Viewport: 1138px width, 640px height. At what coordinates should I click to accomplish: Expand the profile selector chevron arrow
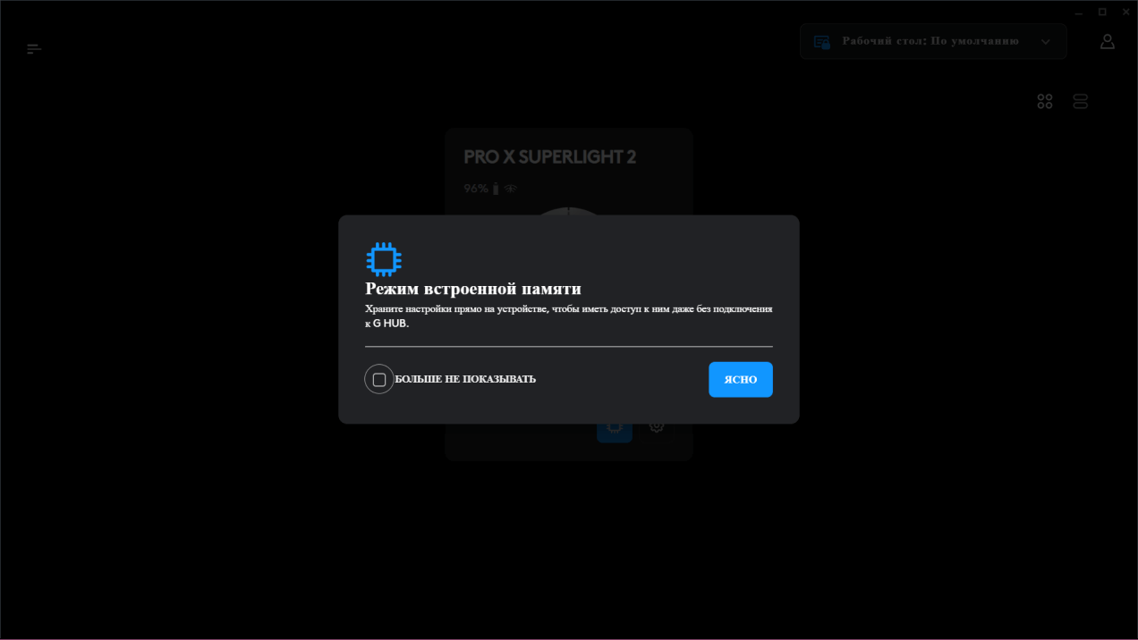[x=1045, y=42]
